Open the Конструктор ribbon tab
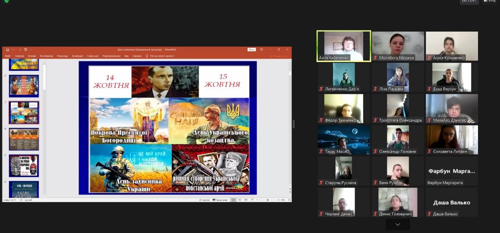This screenshot has width=500, height=233. point(46,56)
